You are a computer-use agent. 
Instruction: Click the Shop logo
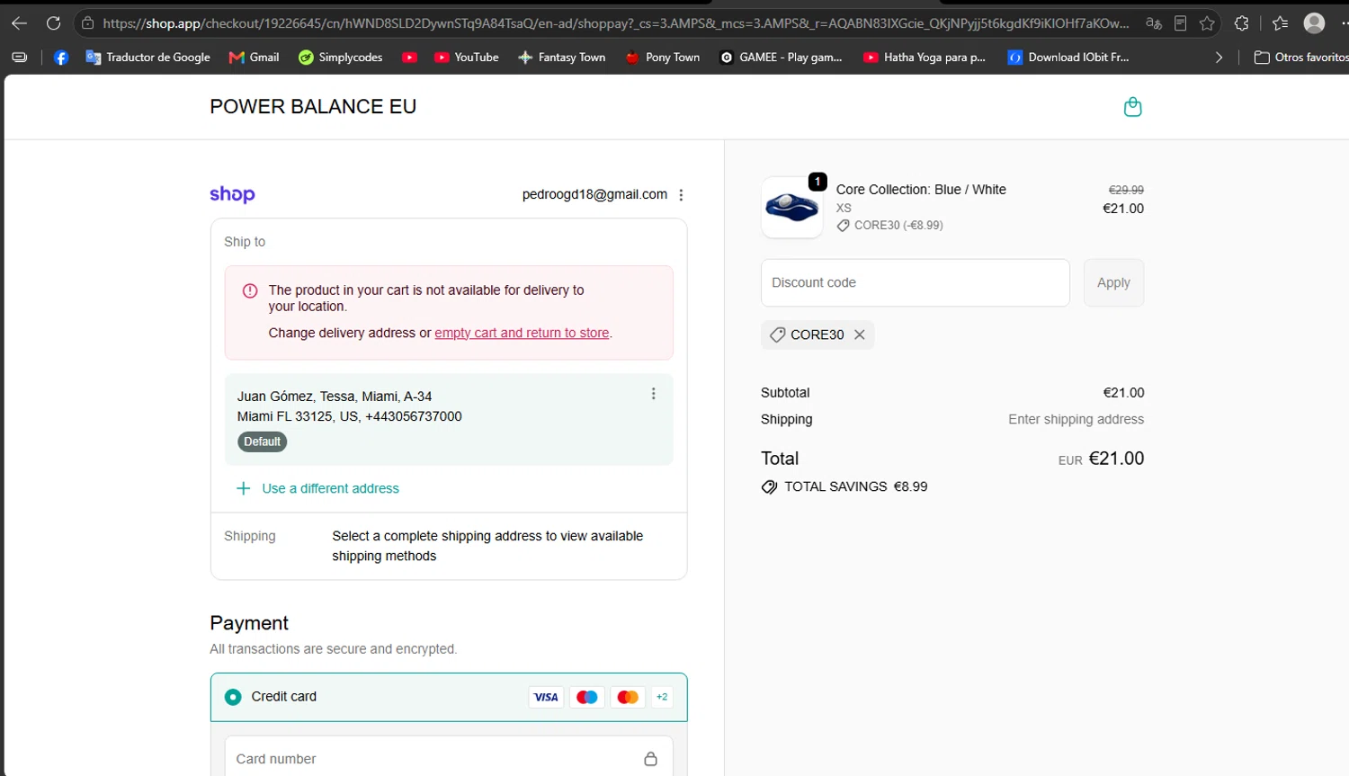pos(232,194)
